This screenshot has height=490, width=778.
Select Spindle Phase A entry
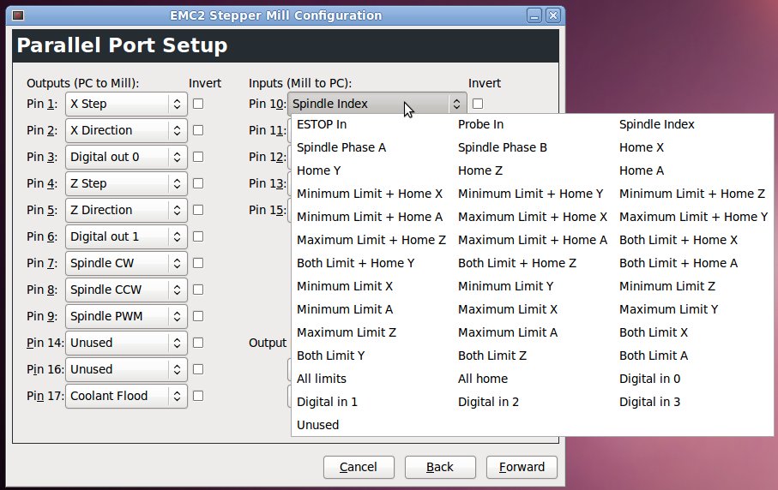click(x=341, y=147)
